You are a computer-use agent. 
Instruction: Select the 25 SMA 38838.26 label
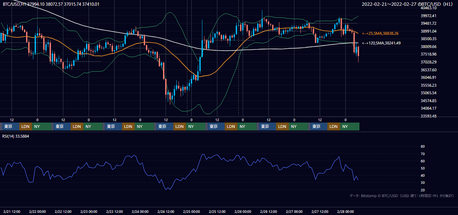[x=380, y=33]
